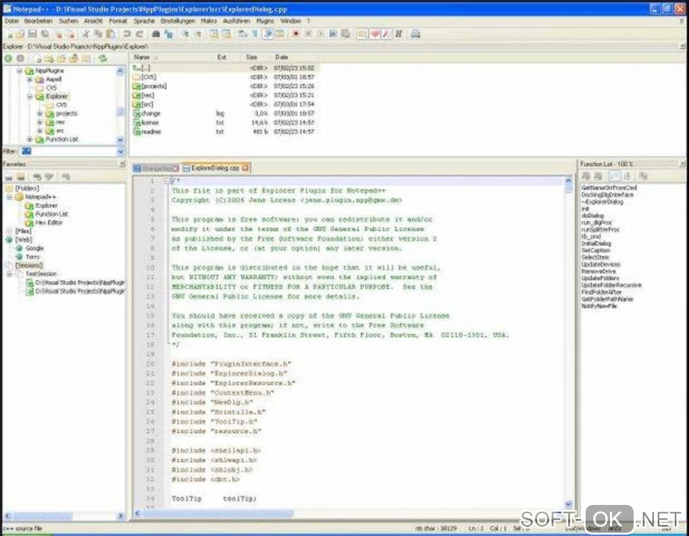Click the red heart favorites icon in the toolbar
Screen dimensions: 689x536
(x=375, y=34)
